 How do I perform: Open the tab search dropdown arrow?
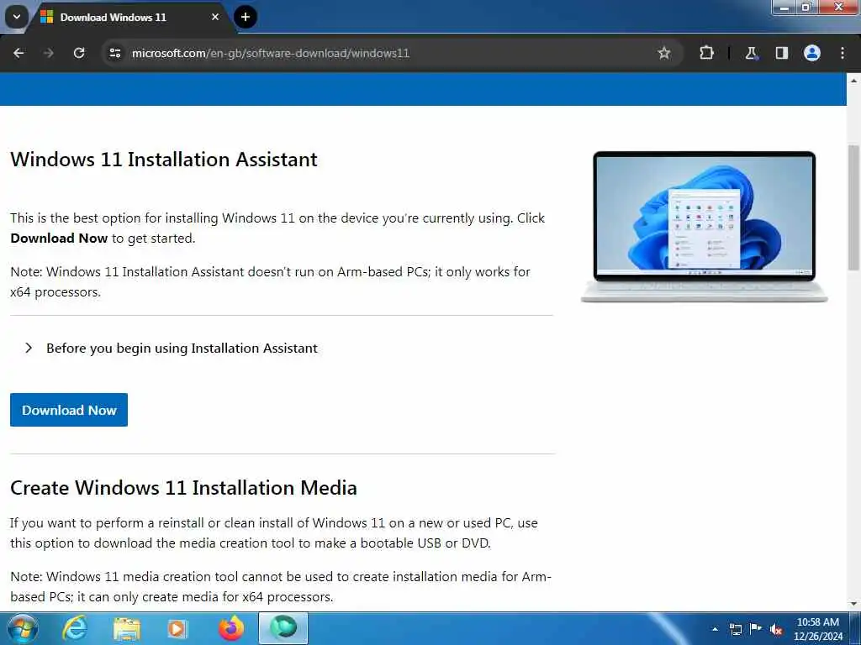[17, 17]
